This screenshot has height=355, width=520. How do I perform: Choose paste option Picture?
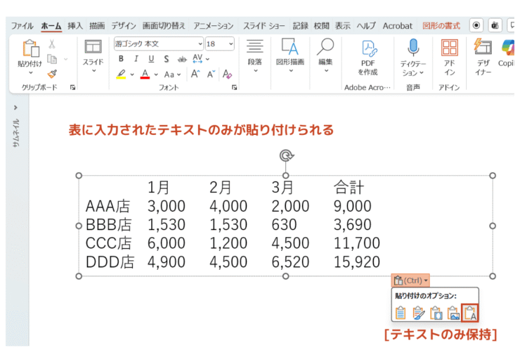453,313
